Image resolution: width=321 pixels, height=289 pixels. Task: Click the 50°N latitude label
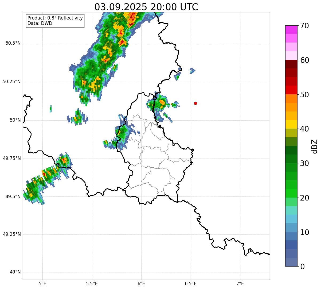tap(15, 120)
